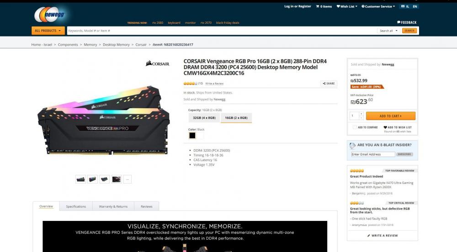The height and width of the screenshot is (252, 457).
Task: Select the 32GB (4 x 8GB) capacity option
Action: 204,118
